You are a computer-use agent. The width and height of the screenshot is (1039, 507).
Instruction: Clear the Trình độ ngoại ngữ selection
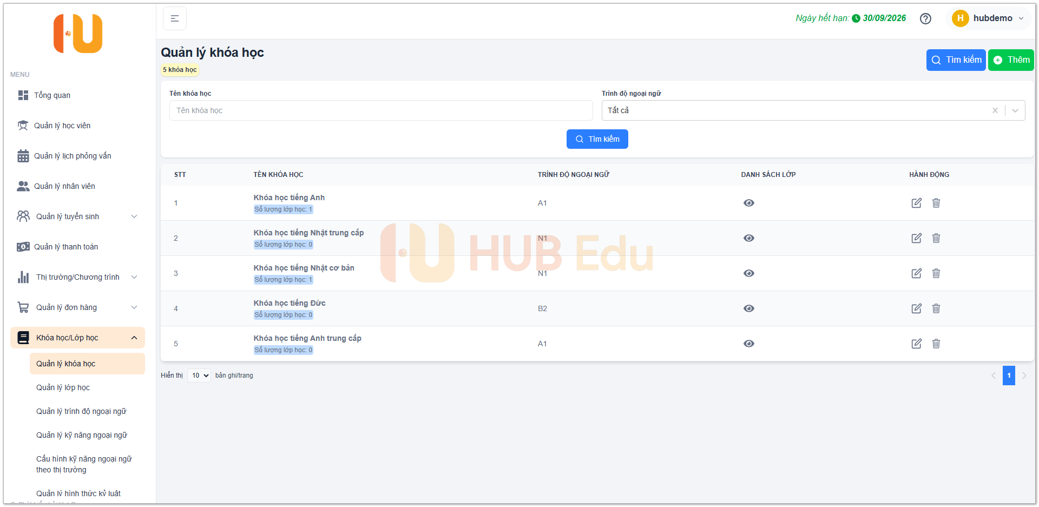pyautogui.click(x=995, y=110)
